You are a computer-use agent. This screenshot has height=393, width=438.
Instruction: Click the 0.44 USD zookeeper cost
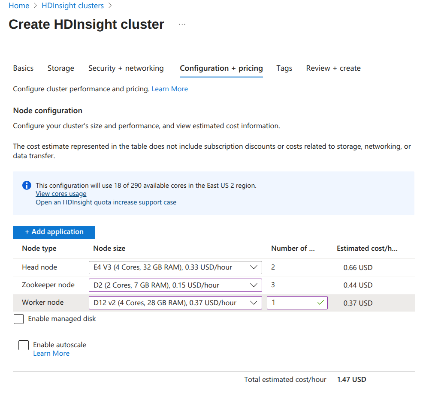pos(358,285)
